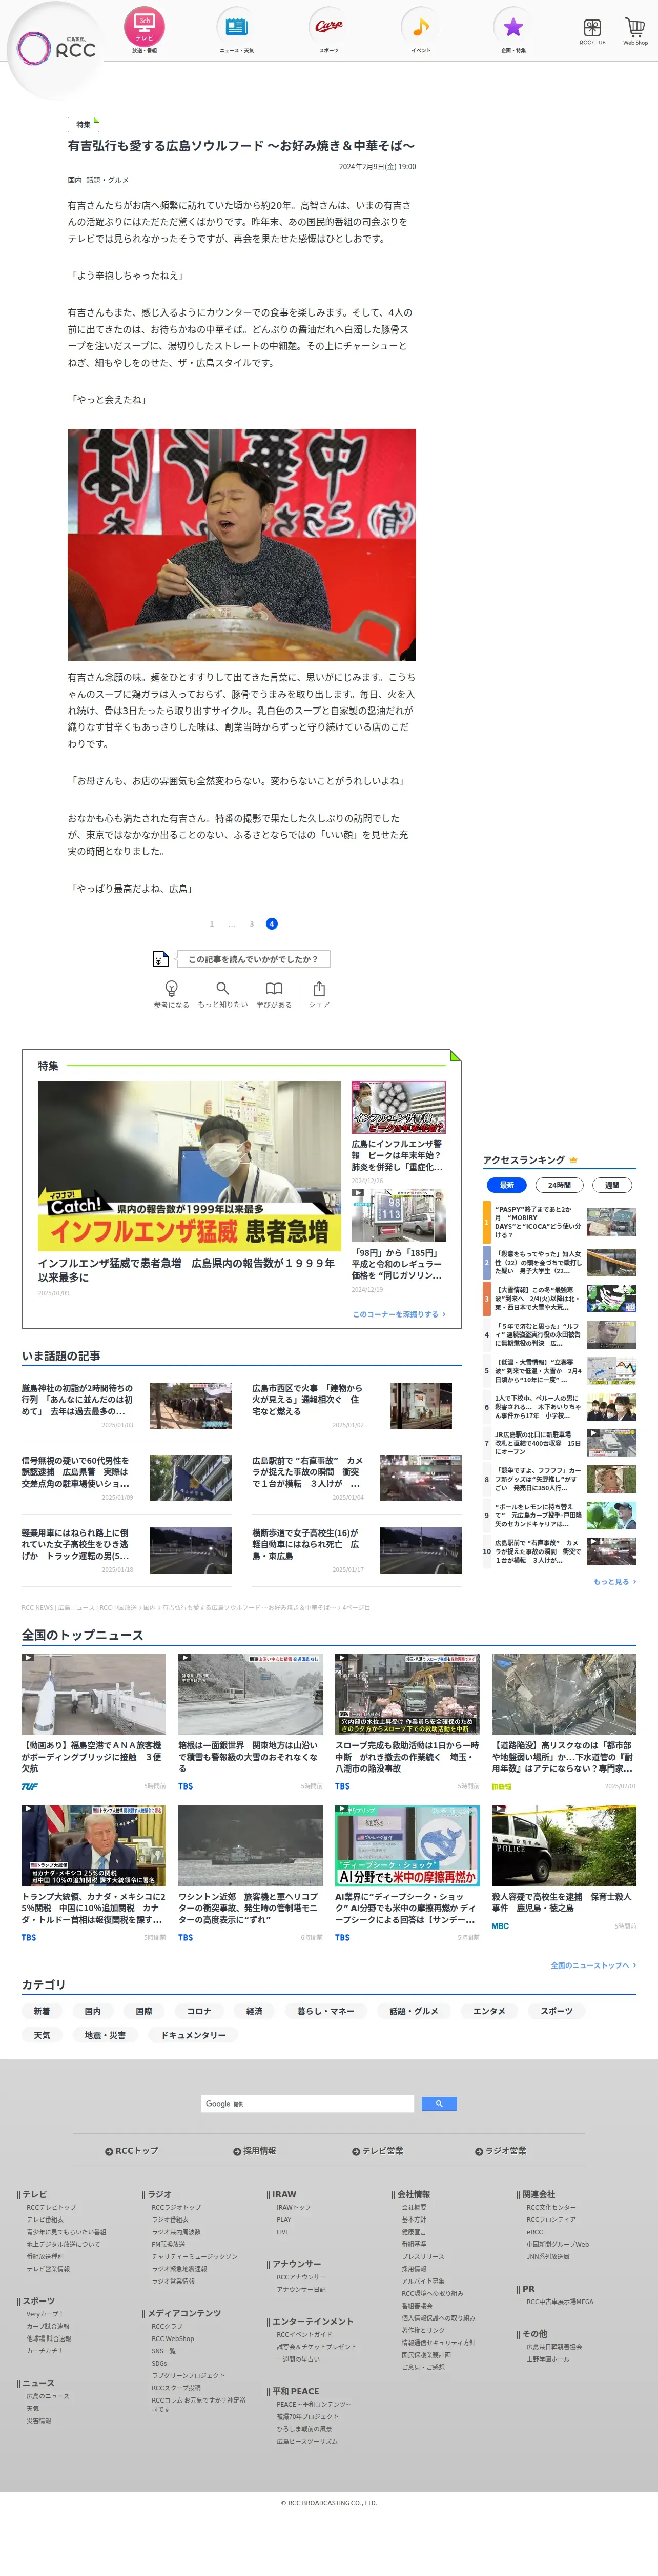658x2576 pixels.
Task: Go to article page 1
Action: pyautogui.click(x=212, y=924)
